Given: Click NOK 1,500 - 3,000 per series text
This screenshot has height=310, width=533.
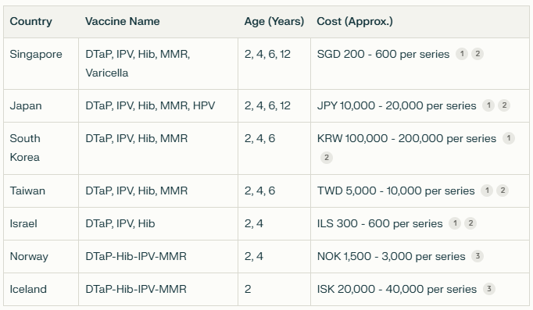Looking at the screenshot, I should point(391,256).
